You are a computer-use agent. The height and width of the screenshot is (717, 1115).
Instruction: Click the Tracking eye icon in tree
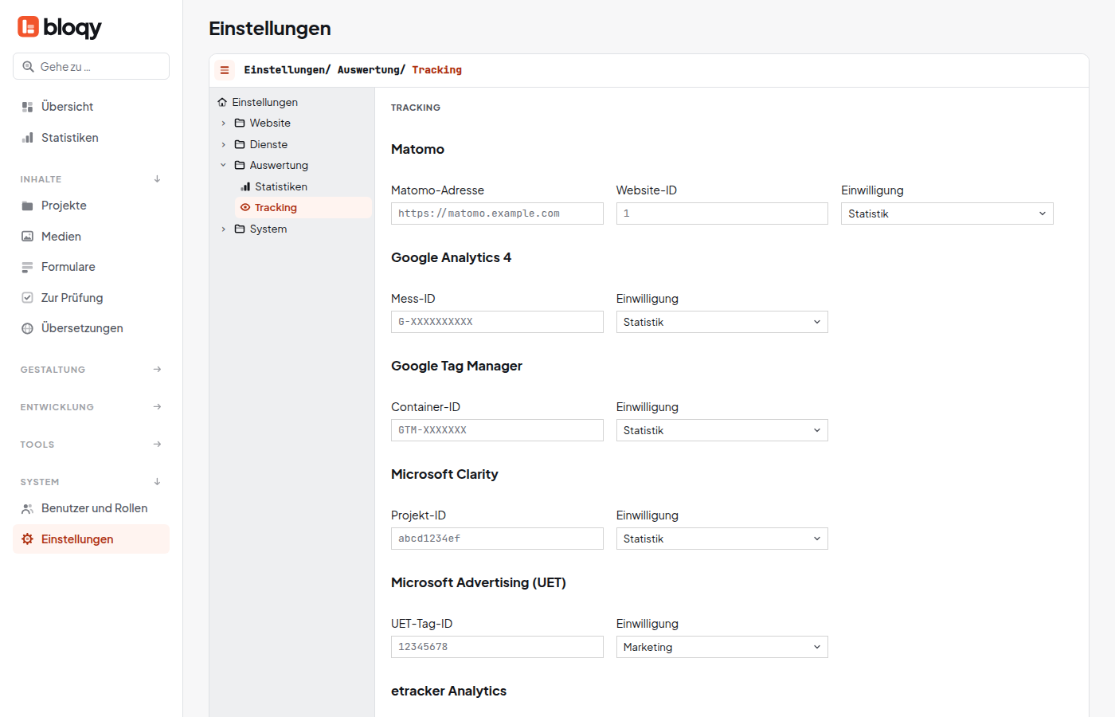coord(245,208)
